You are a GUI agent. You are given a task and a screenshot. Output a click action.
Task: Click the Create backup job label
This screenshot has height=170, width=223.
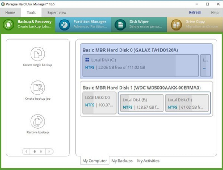(x=38, y=99)
